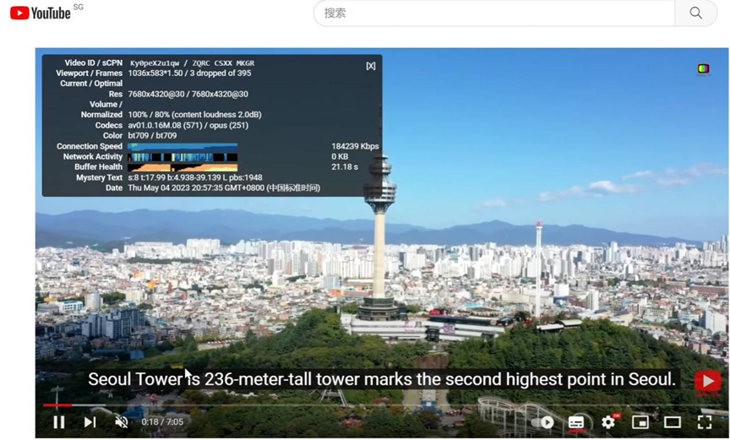Click the colored icon in video's top-right corner
Image resolution: width=730 pixels, height=440 pixels.
703,68
